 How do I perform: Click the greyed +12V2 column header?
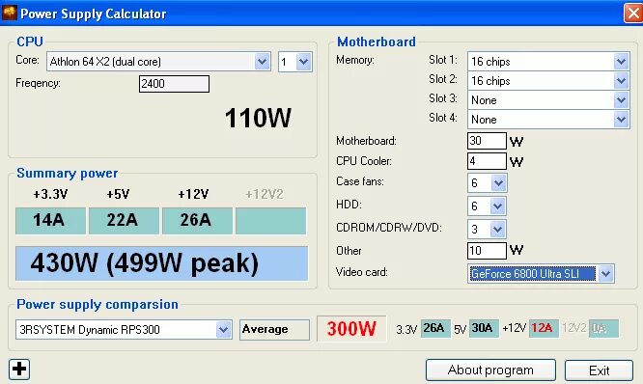(265, 194)
